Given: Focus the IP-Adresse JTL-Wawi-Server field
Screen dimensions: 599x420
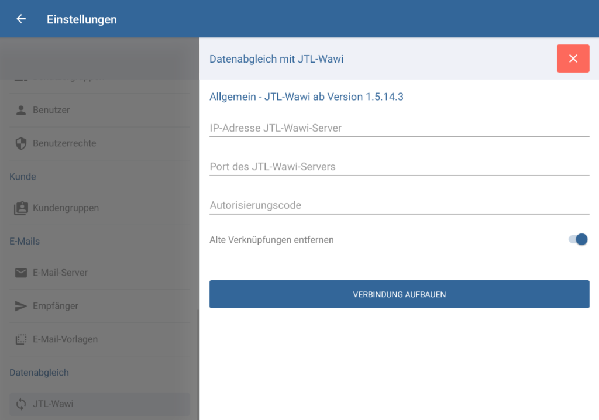Looking at the screenshot, I should pos(399,128).
